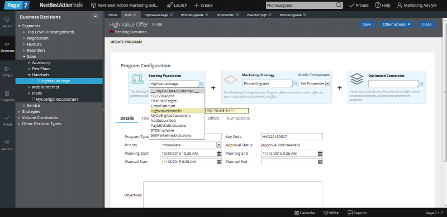The image size is (447, 217).
Task: Expand the Negotiation node
Action: point(24,38)
